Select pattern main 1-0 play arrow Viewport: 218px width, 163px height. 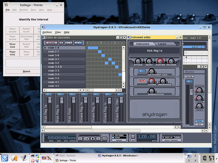(45, 48)
